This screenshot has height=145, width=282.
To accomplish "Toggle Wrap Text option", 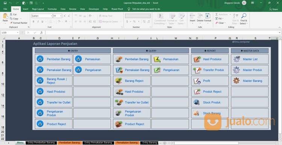I will click(x=106, y=16).
